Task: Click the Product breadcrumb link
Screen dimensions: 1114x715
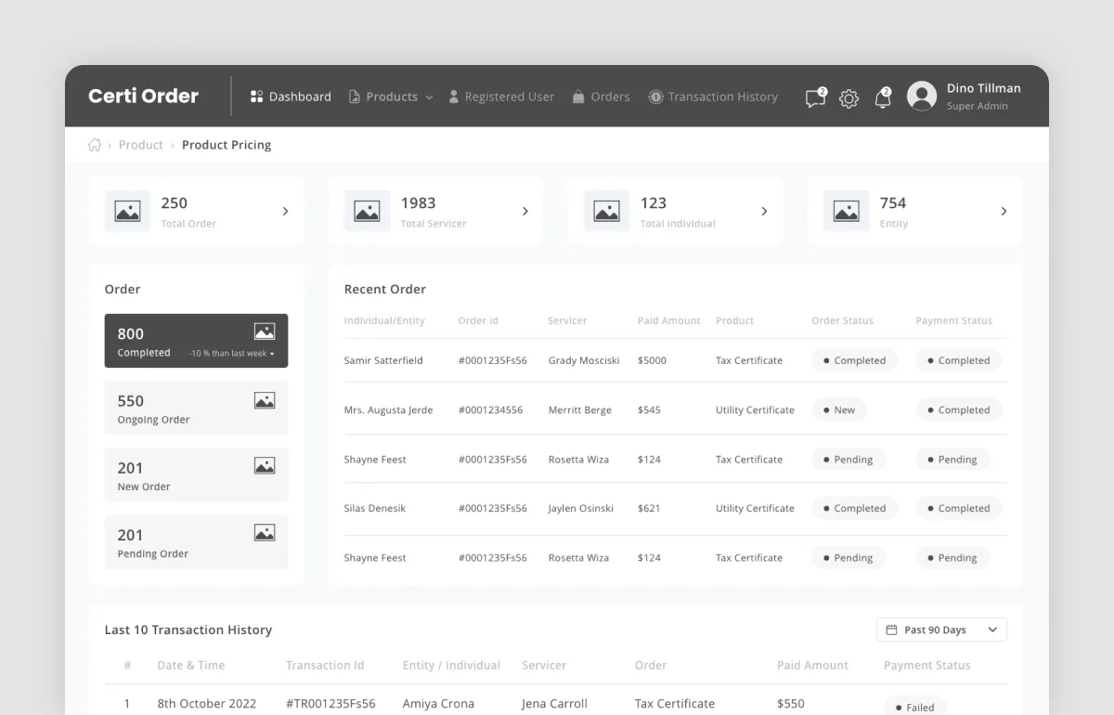Action: click(x=141, y=145)
